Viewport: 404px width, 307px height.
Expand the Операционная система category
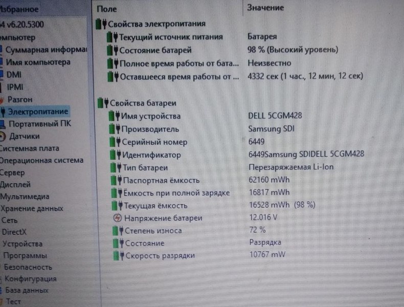coord(41,160)
